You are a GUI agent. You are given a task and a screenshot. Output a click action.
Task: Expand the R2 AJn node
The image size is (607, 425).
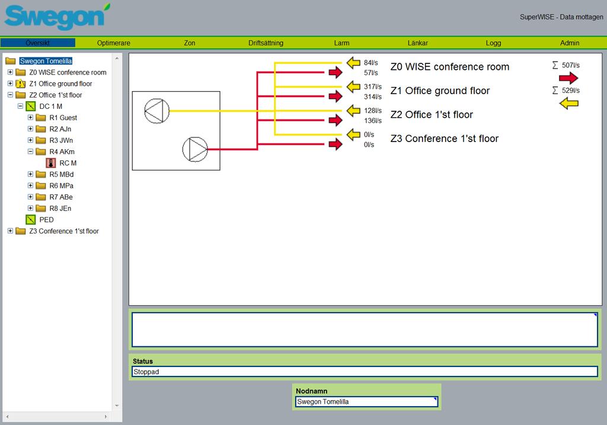[x=31, y=129]
